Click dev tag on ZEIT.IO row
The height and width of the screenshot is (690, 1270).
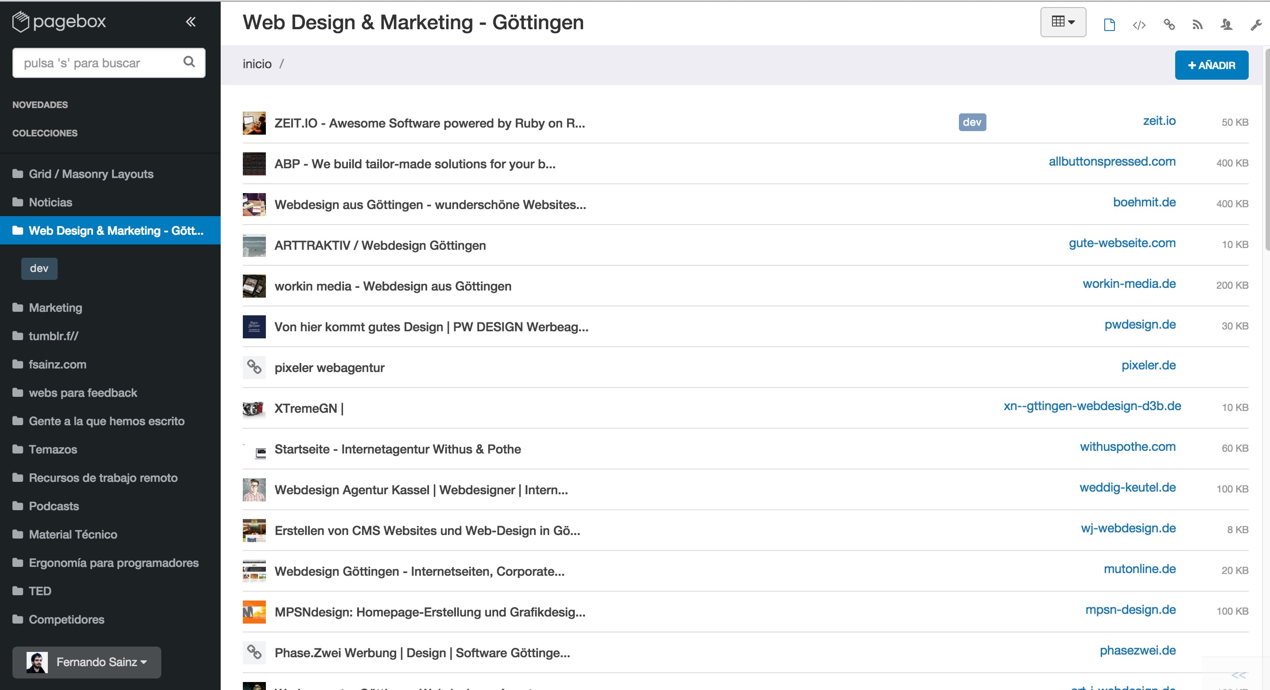click(x=972, y=122)
